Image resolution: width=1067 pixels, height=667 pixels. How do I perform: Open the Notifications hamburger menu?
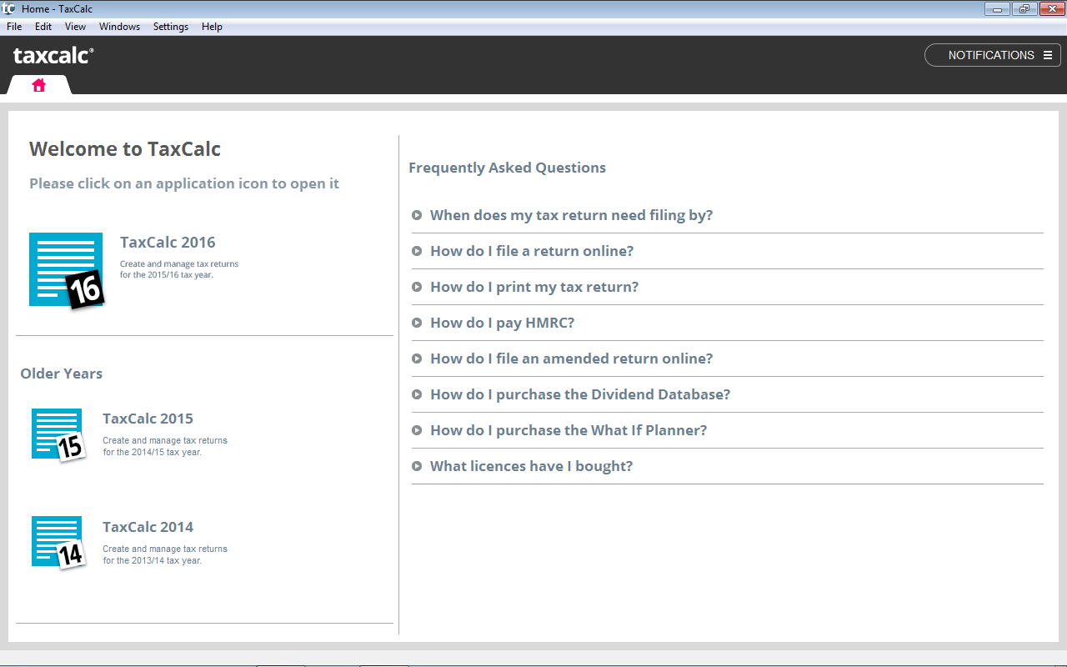point(1048,55)
